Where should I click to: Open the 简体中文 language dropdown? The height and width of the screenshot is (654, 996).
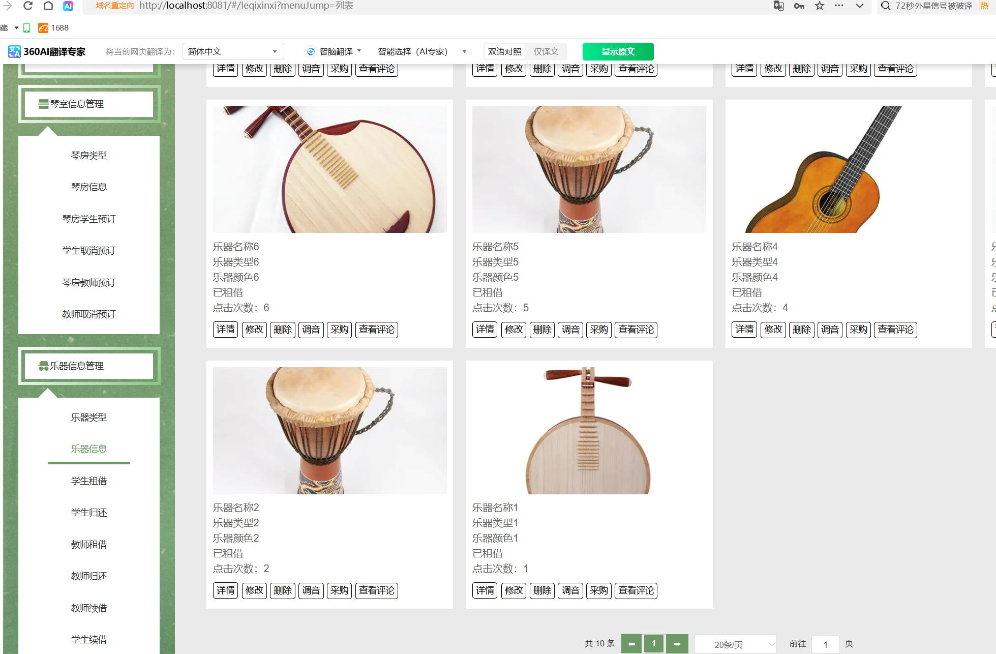(x=232, y=52)
